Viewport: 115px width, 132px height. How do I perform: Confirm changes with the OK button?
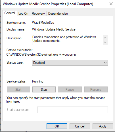(x=57, y=126)
